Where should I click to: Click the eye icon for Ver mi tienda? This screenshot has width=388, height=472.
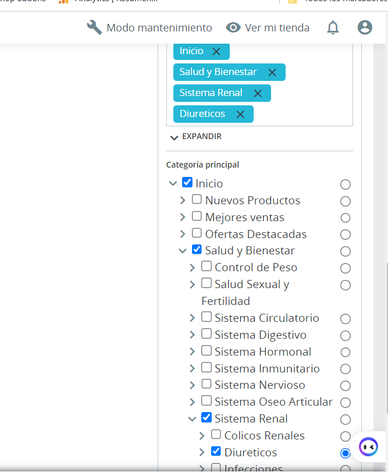[233, 27]
